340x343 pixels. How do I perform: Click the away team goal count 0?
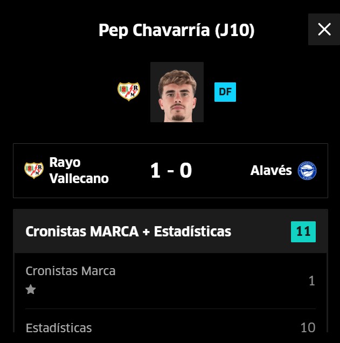[186, 171]
